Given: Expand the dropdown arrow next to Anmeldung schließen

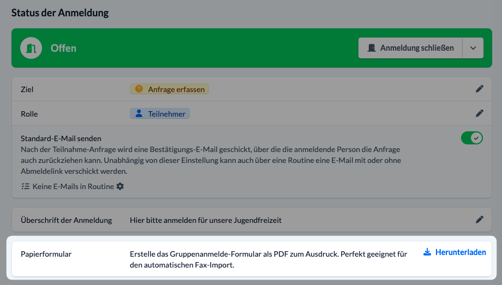Looking at the screenshot, I should (x=473, y=48).
